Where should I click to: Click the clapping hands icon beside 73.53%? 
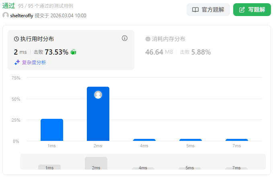[x=73, y=52]
